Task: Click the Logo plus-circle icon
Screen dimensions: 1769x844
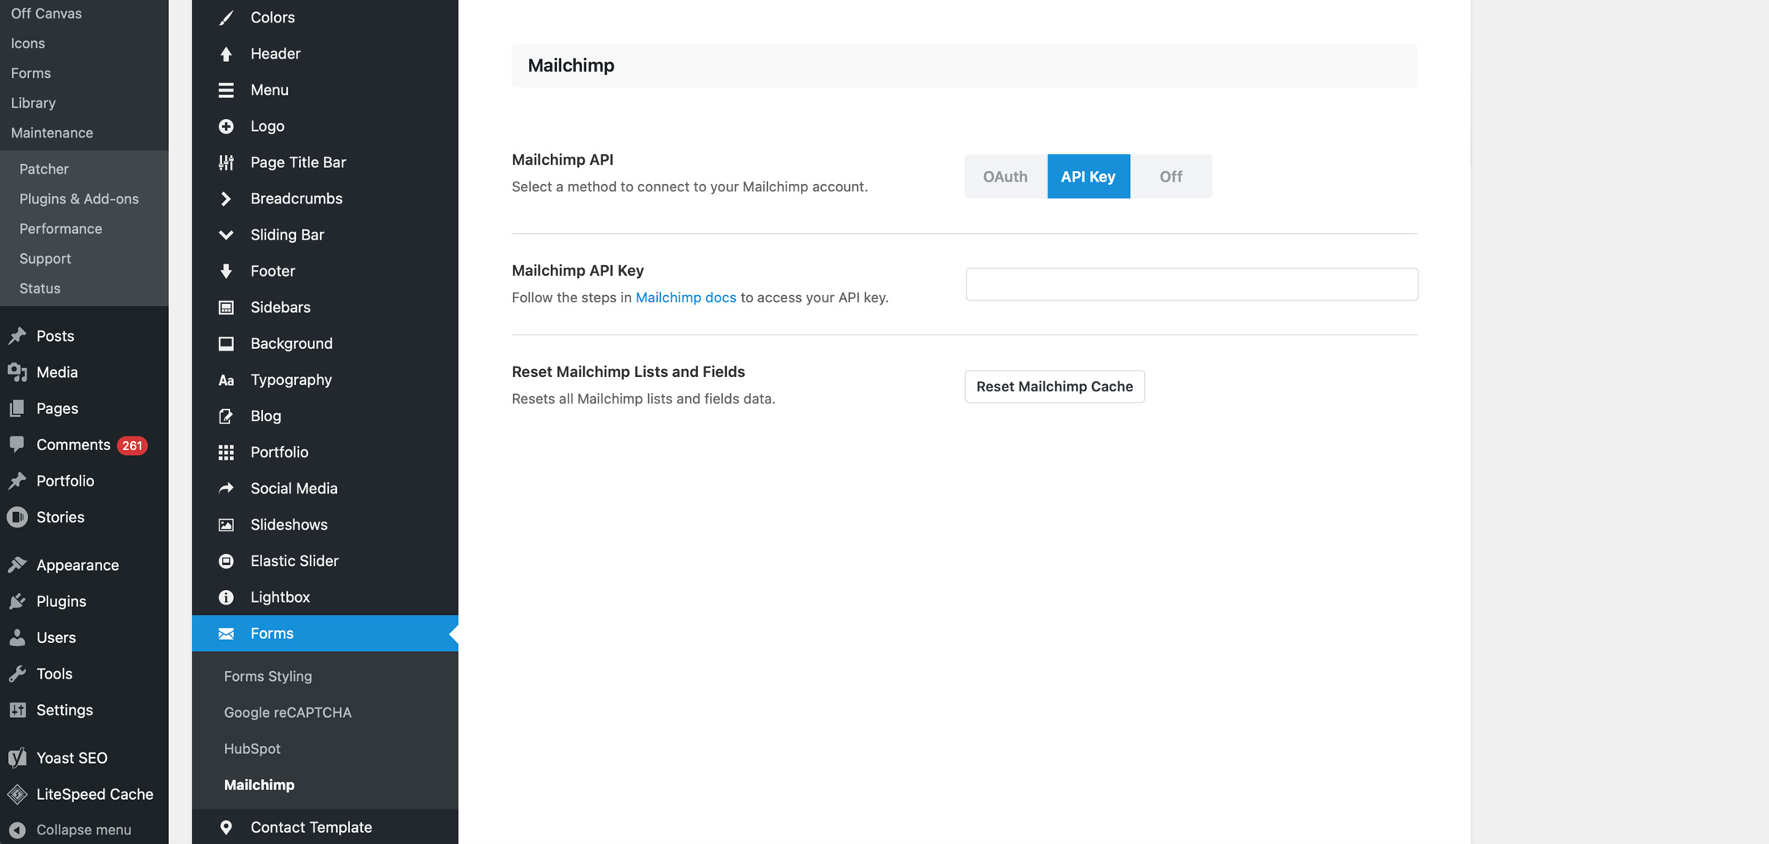Action: (x=226, y=125)
